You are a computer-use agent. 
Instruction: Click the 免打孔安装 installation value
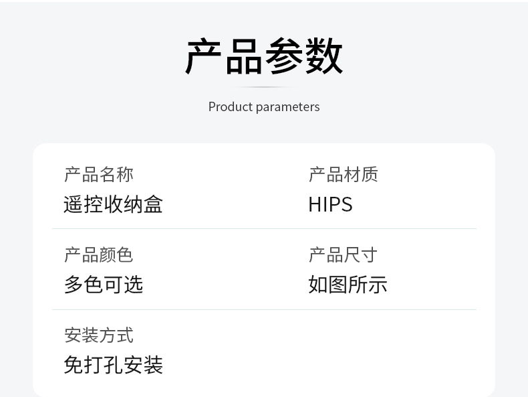coord(113,365)
